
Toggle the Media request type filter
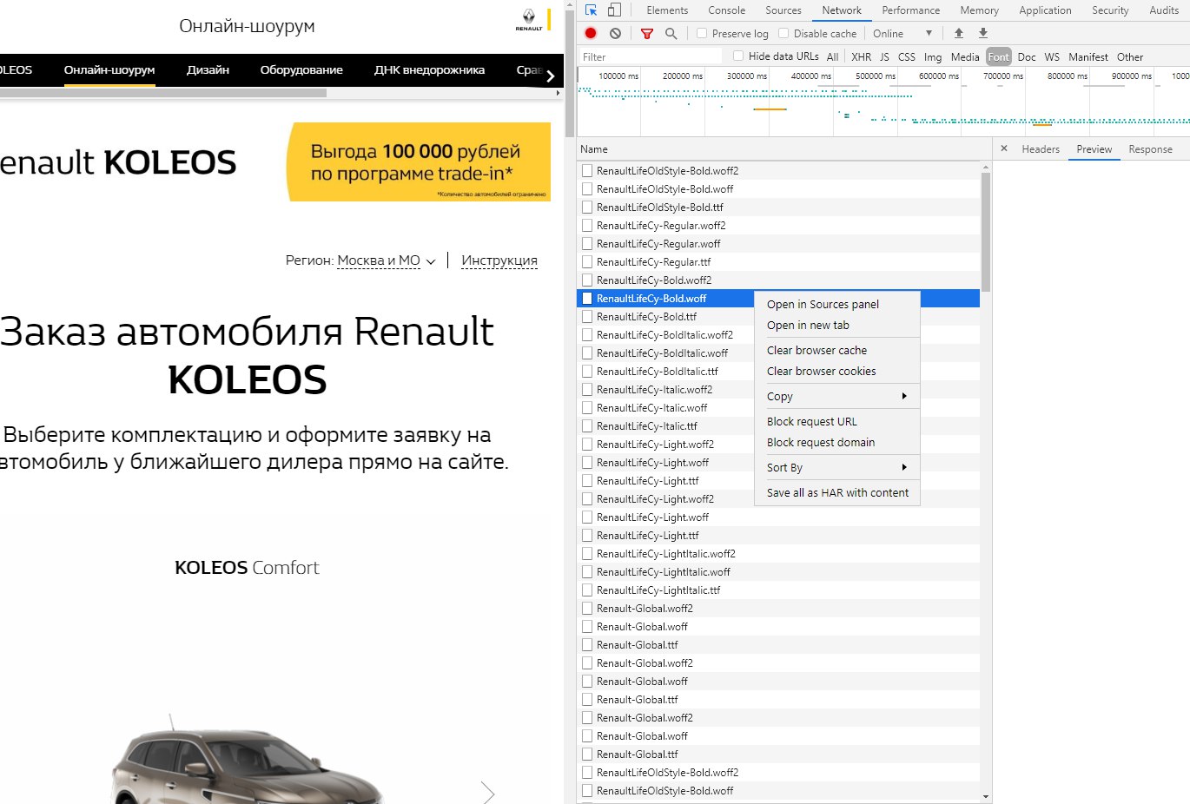click(965, 56)
